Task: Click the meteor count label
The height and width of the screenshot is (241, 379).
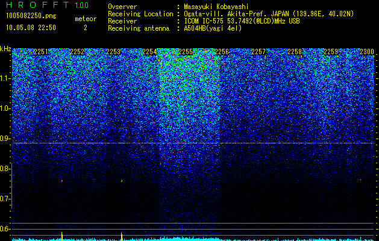Action: point(86,19)
